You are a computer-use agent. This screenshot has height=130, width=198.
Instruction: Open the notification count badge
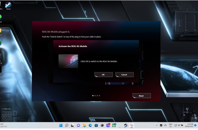pos(195,125)
